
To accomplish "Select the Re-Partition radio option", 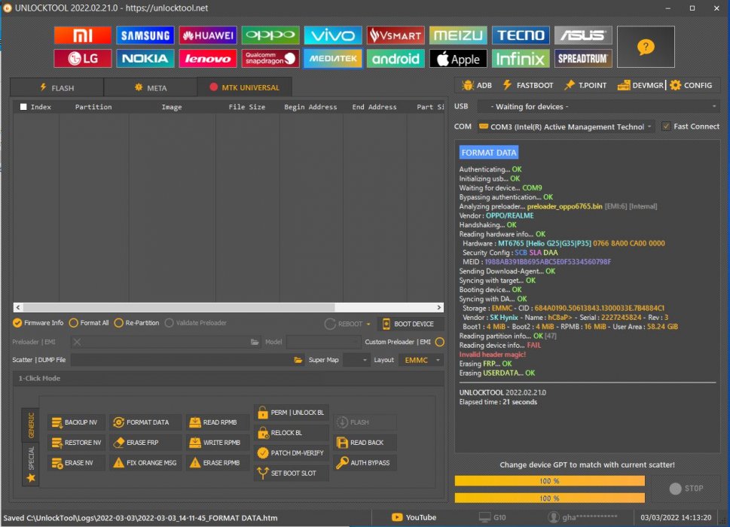I will point(119,323).
